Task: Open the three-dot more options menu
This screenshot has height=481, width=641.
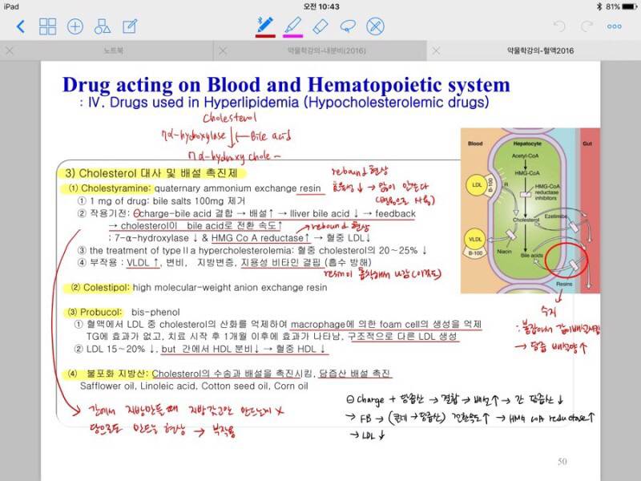Action: pos(615,26)
